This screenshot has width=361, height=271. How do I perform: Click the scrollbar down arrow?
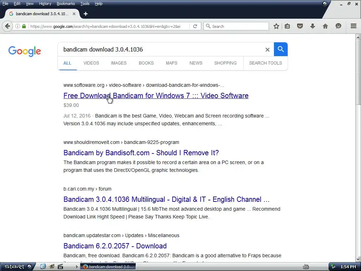coord(358,259)
